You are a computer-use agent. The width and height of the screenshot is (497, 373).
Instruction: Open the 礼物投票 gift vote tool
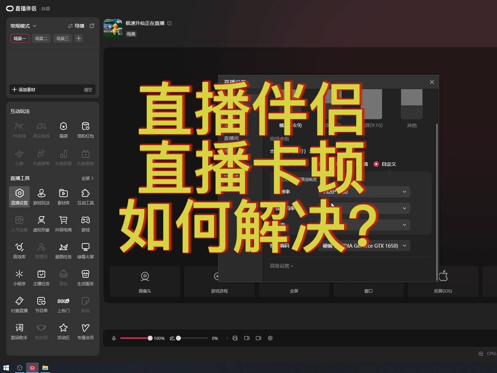64,157
